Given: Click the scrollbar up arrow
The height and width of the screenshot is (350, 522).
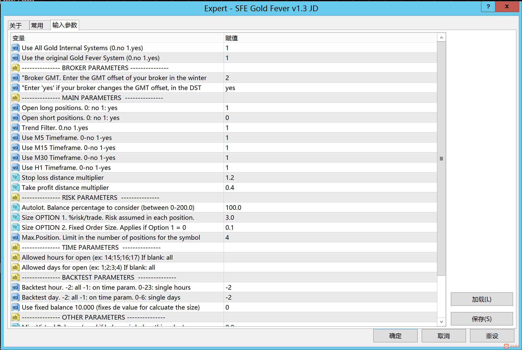Looking at the screenshot, I should 441,38.
